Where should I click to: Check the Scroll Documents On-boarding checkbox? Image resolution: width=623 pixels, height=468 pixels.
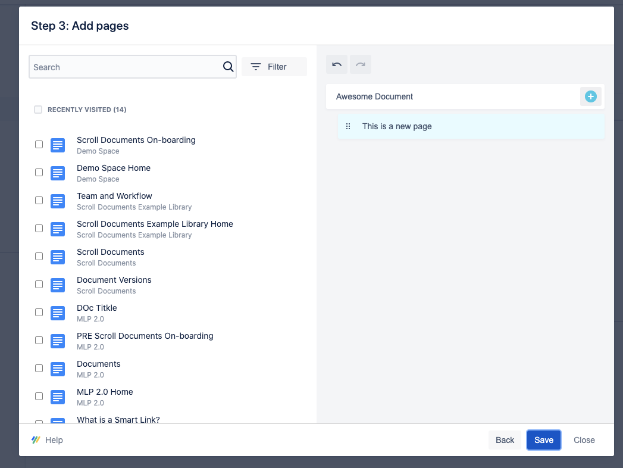tap(39, 144)
